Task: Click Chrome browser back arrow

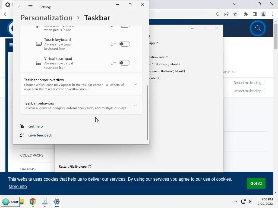Action: [x=6, y=14]
